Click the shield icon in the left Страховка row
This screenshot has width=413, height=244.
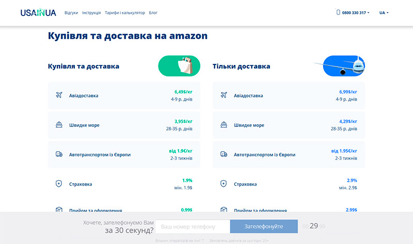(x=59, y=184)
